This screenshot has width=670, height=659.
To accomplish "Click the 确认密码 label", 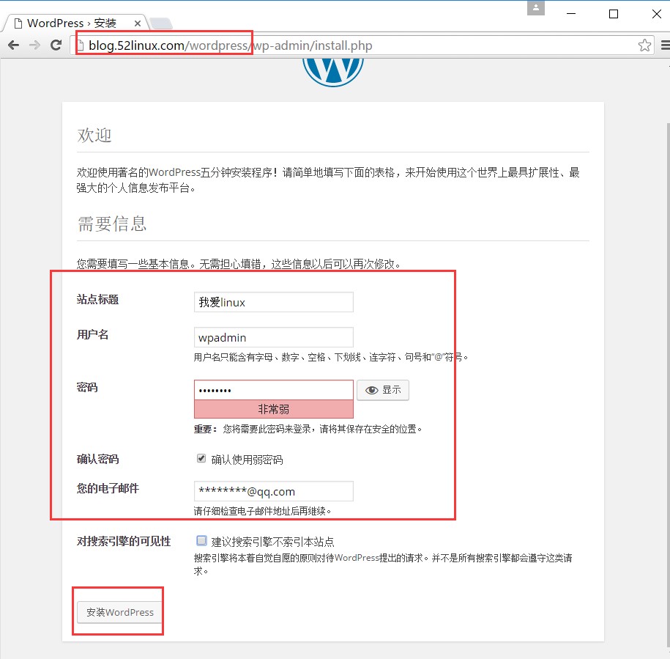I will tap(97, 460).
